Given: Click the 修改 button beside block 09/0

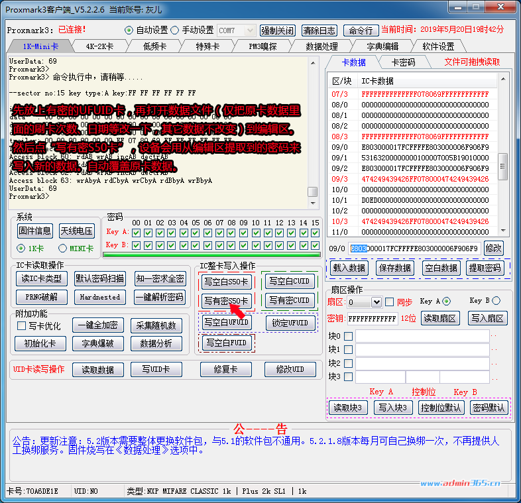Looking at the screenshot, I should tap(493, 248).
